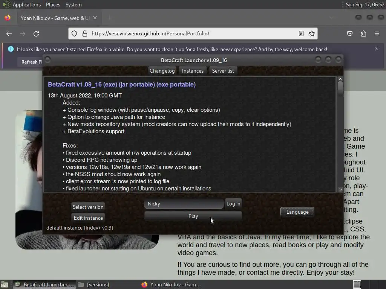The width and height of the screenshot is (386, 289).
Task: Click the date text 13th August 2022
Action: pos(85,96)
